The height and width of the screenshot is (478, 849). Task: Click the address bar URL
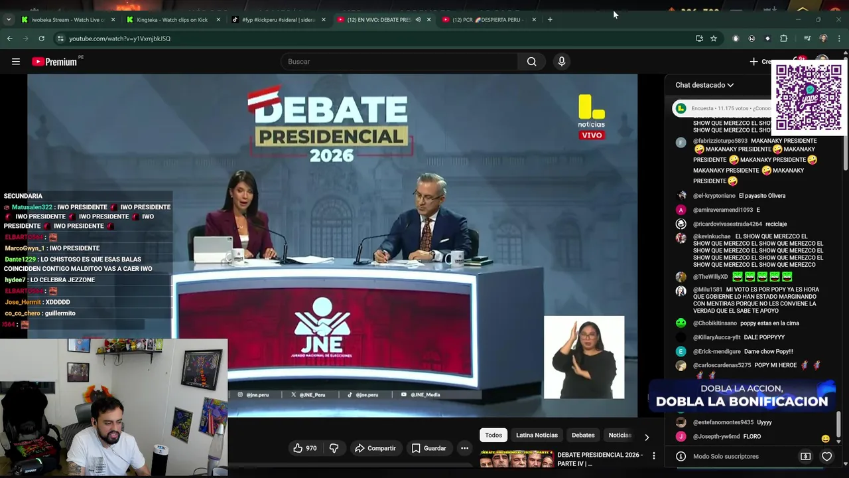[x=120, y=39]
